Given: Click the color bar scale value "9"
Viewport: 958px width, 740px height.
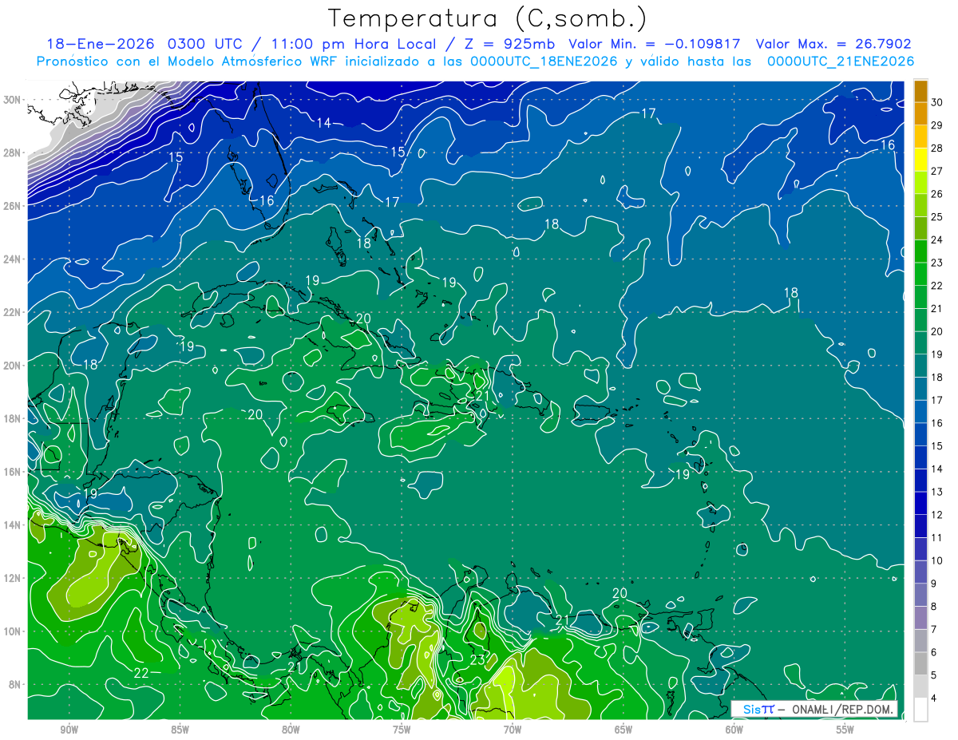Looking at the screenshot, I should point(934,584).
